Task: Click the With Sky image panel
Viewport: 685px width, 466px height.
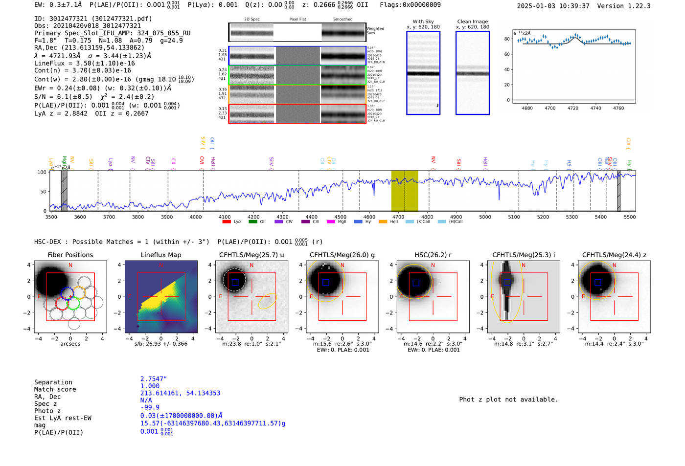Action: [x=423, y=73]
